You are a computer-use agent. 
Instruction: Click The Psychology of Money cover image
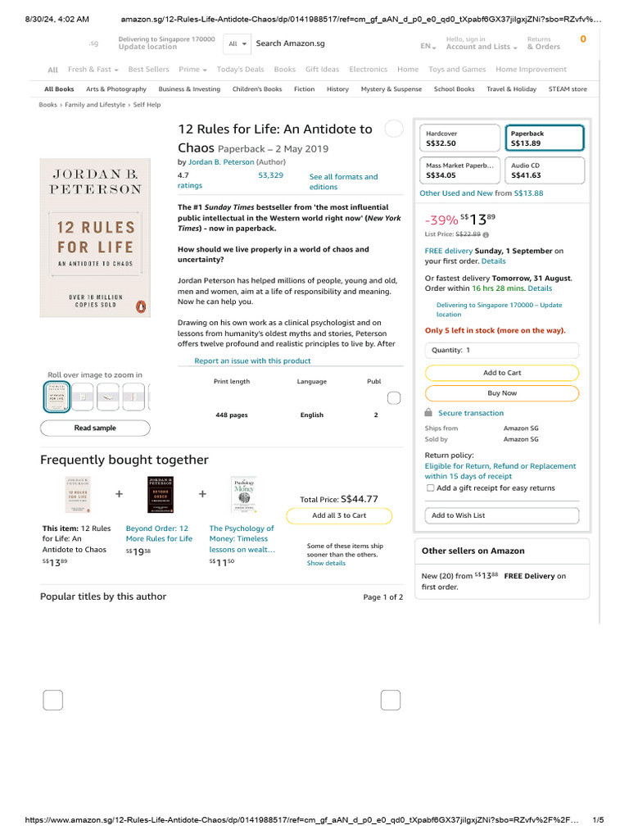pos(244,494)
